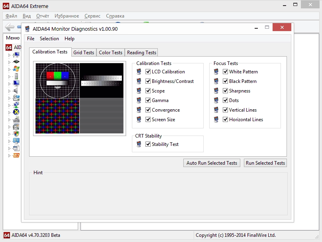This screenshot has height=242, width=322.
Task: Select the Calibration Tests tab
Action: tap(50, 52)
